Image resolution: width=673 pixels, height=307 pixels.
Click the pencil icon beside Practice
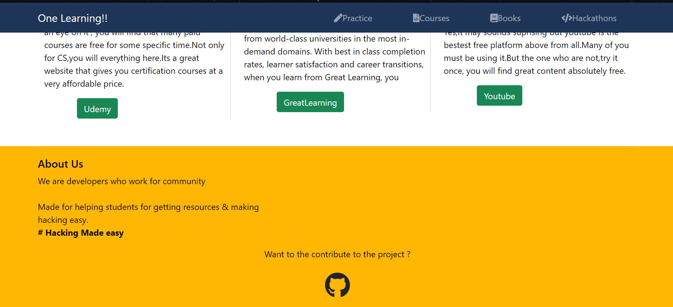(338, 18)
